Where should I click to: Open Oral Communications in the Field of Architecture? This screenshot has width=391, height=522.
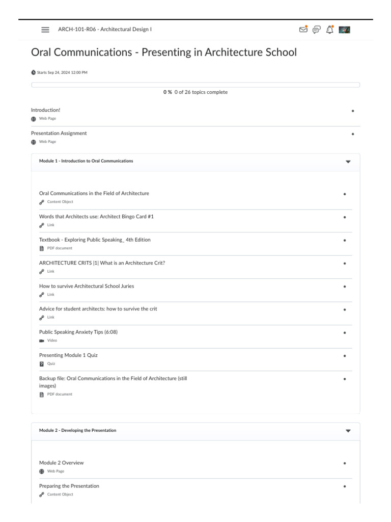[94, 193]
